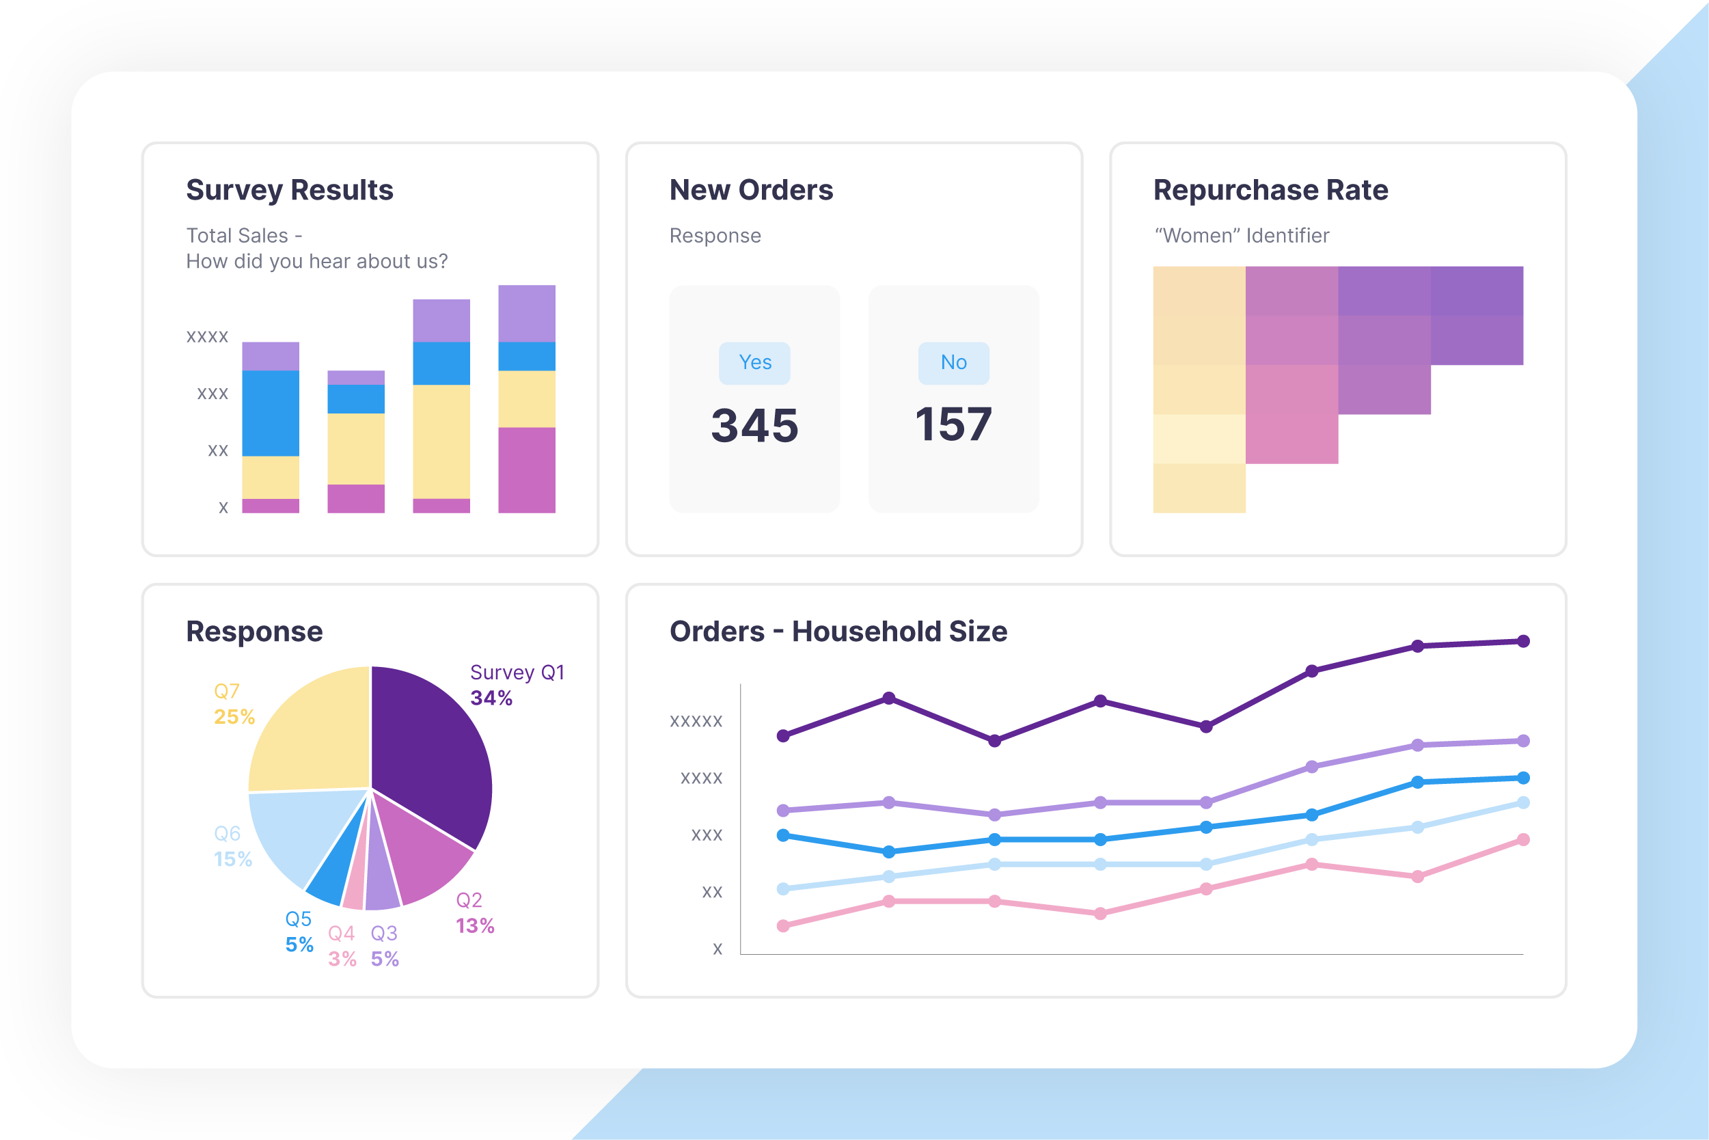Click the No response label
1709x1140 pixels.
pos(953,363)
